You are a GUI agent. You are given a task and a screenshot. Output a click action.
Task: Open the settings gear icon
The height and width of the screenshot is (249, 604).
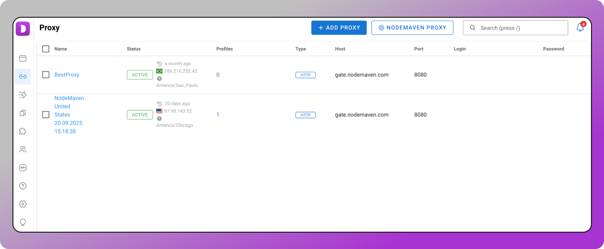pos(23,204)
